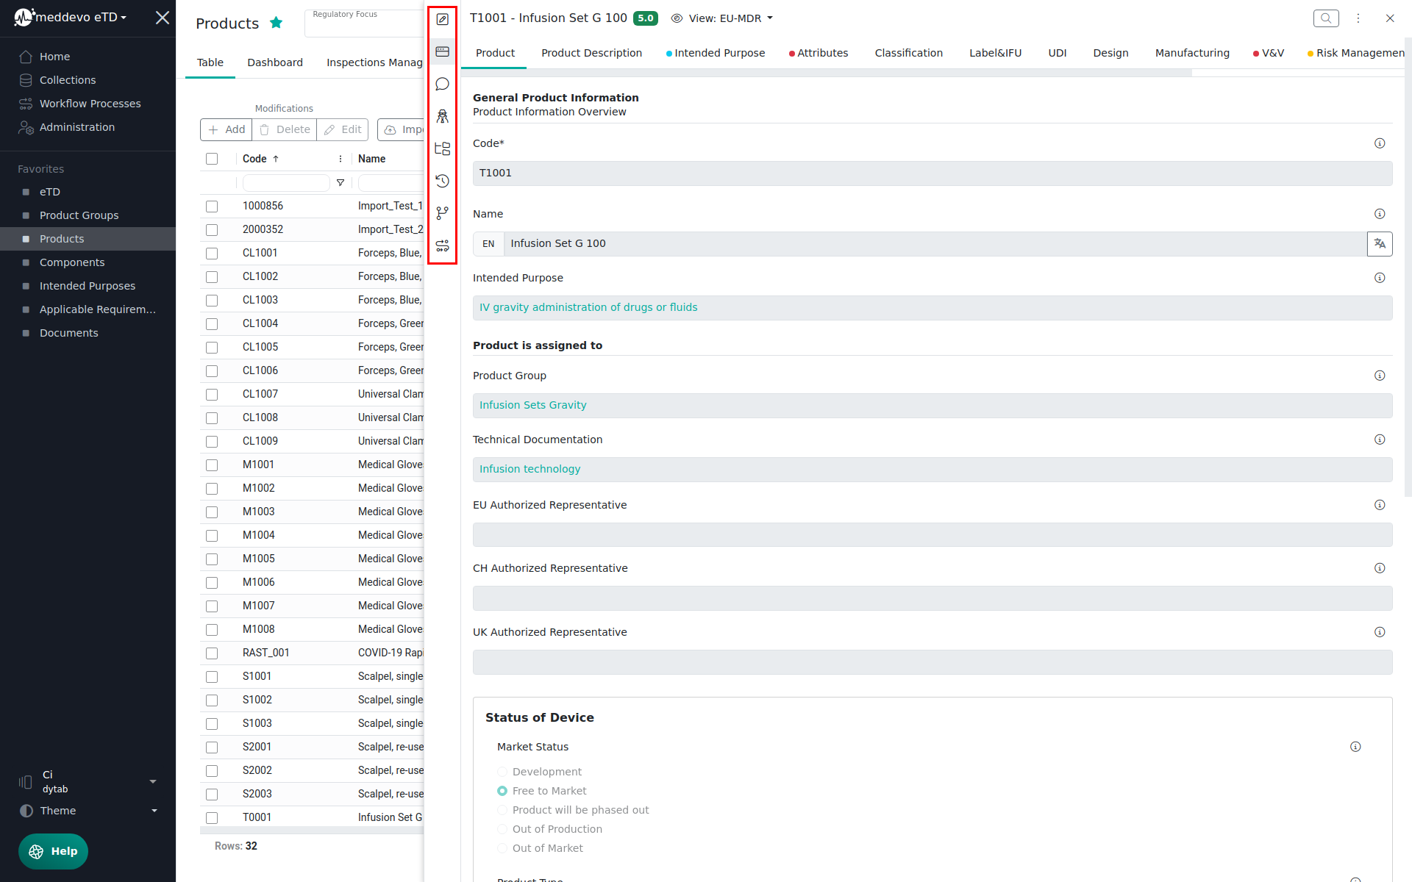Image resolution: width=1412 pixels, height=882 pixels.
Task: Click the Add button
Action: tap(227, 129)
